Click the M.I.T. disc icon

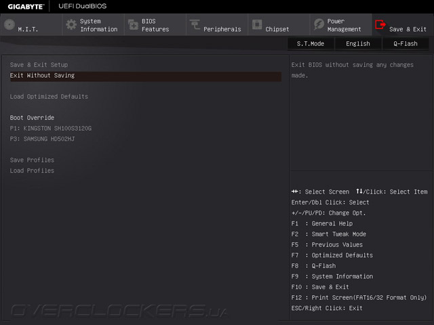pyautogui.click(x=9, y=24)
